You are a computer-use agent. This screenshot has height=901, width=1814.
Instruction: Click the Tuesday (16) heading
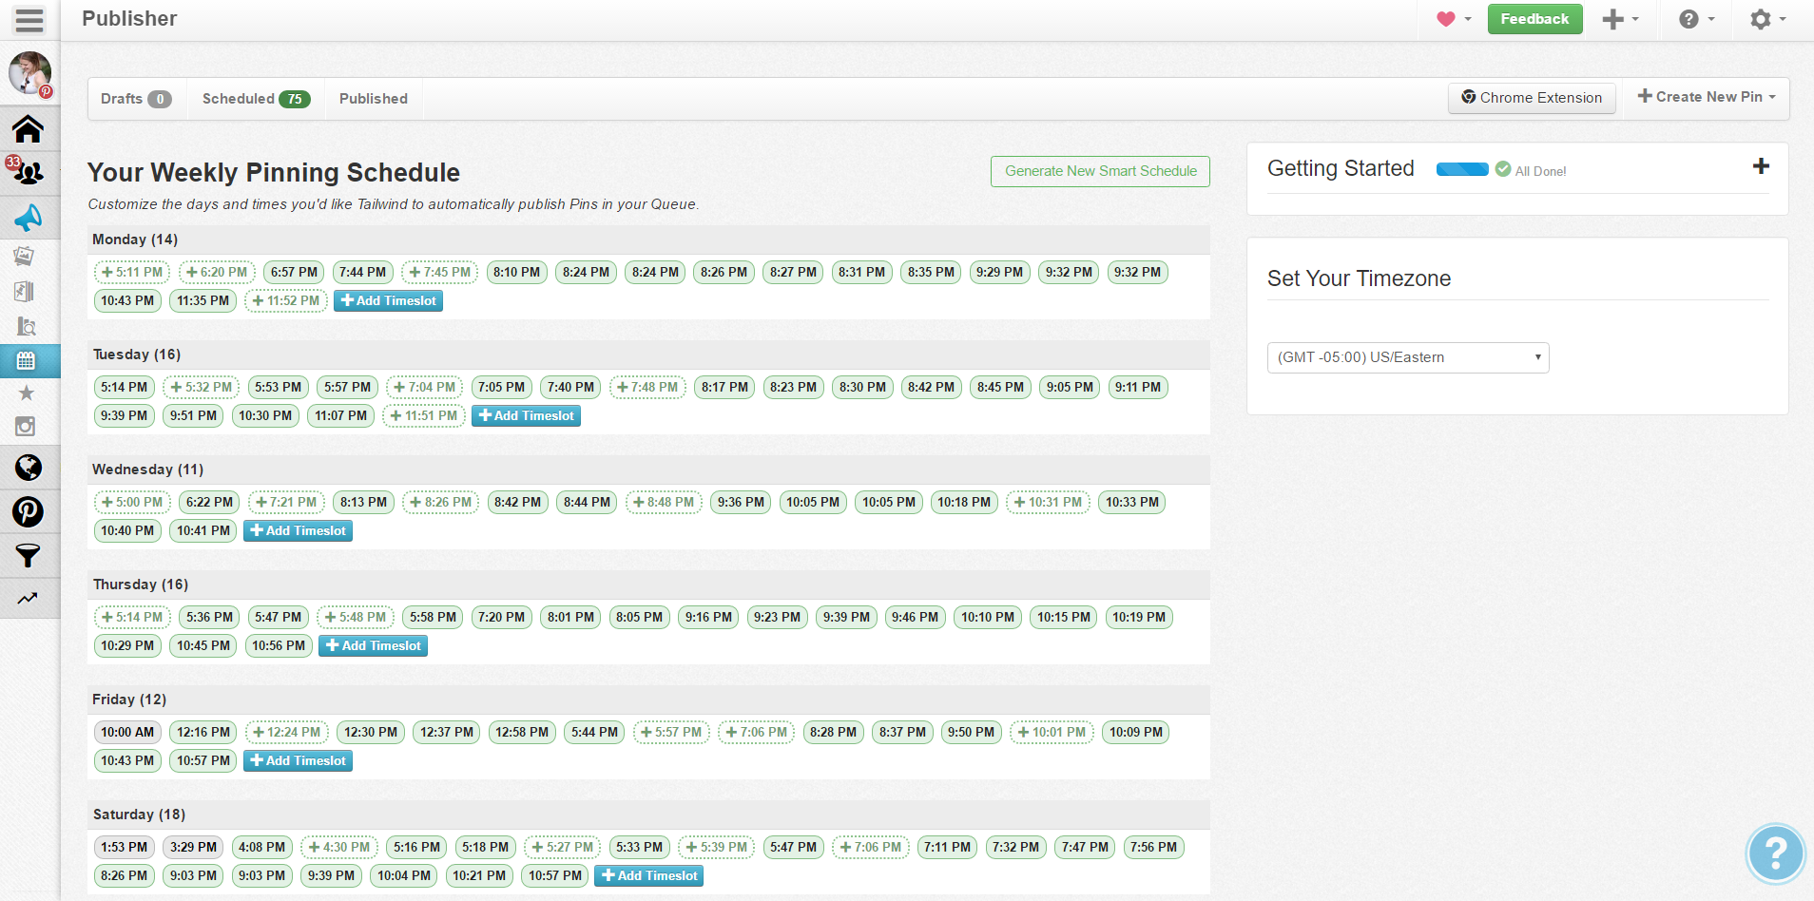(x=137, y=355)
